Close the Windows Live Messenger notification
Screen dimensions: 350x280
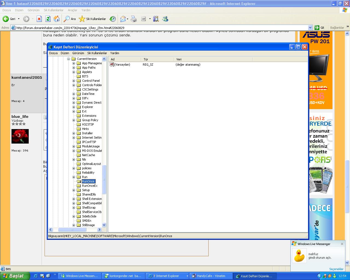click(x=342, y=244)
